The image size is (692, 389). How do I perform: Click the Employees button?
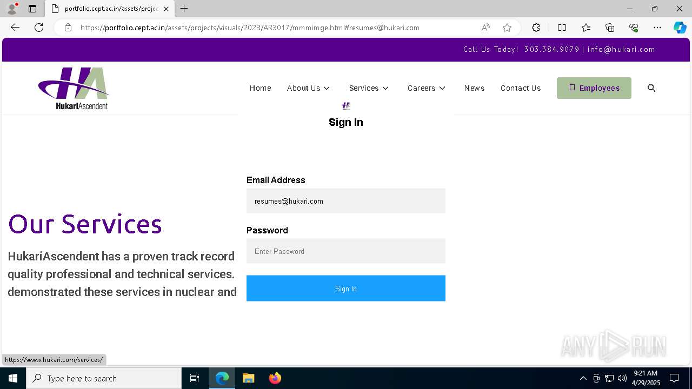[x=594, y=88]
